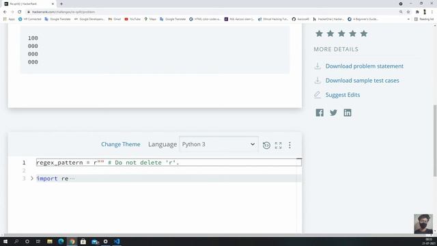This screenshot has width=437, height=246.
Task: Open the Reading list
Action: (424, 19)
